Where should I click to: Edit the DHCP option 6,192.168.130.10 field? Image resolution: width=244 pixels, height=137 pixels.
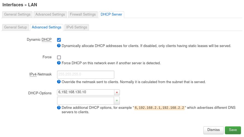pyautogui.click(x=86, y=92)
